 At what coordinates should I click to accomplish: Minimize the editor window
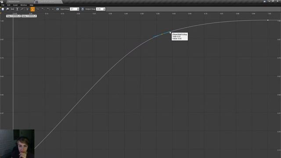(269, 1)
